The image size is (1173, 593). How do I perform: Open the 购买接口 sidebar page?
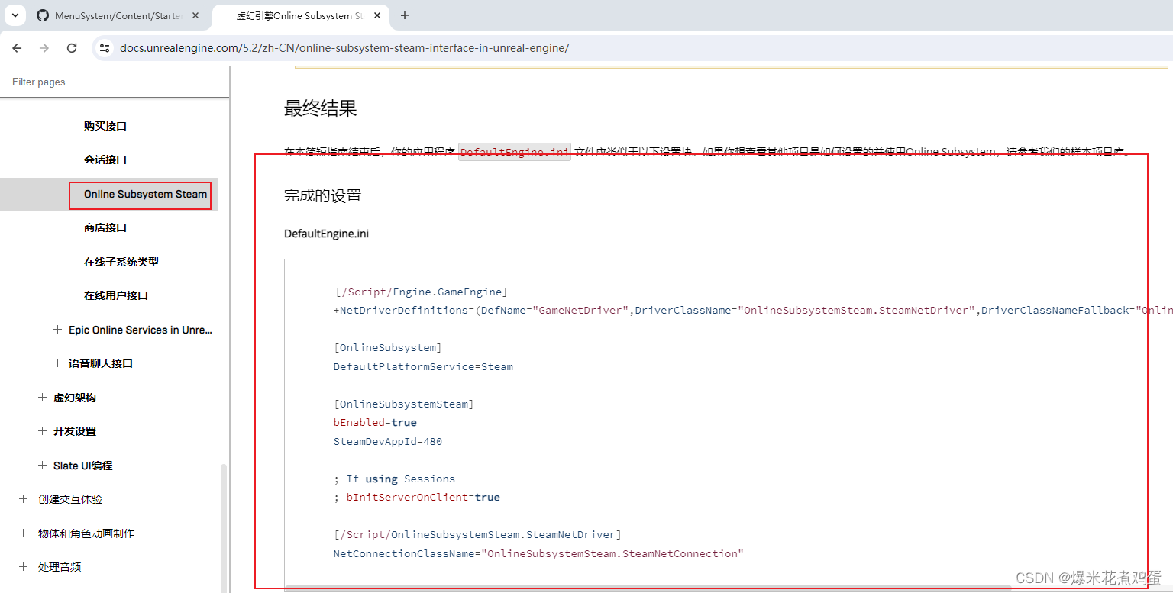click(x=105, y=126)
